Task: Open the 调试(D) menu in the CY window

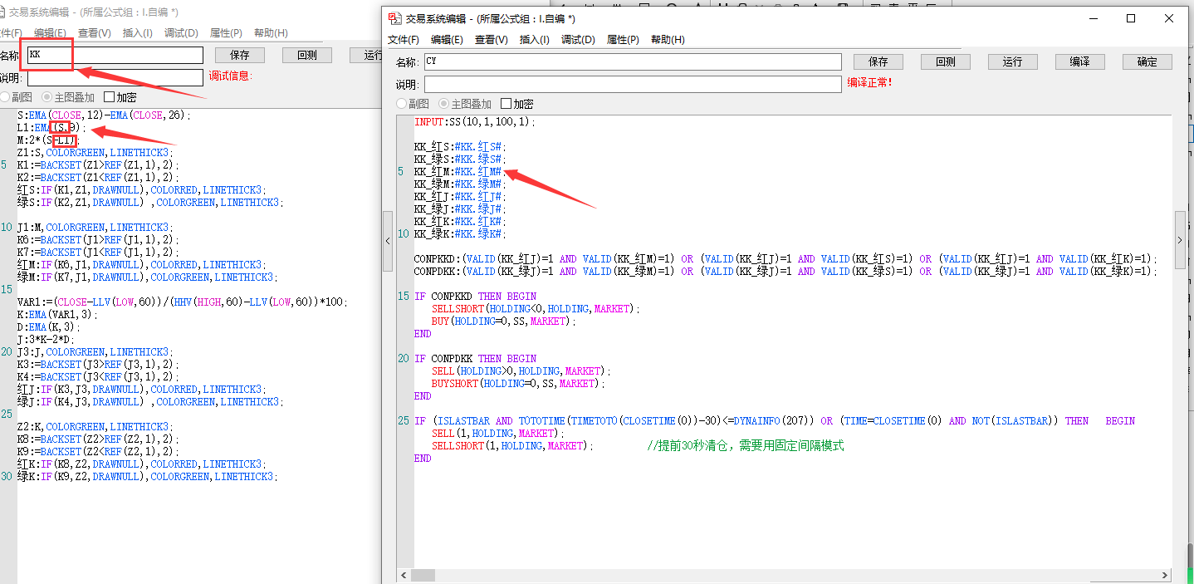Action: 578,40
